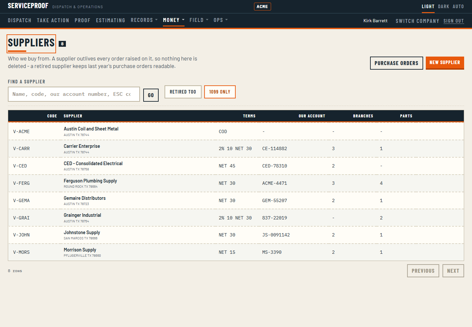Toggle the Retired Too filter
Screen dimensions: 472x327
tap(183, 92)
